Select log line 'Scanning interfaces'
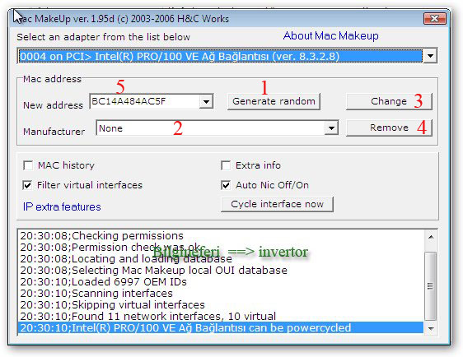 pos(221,294)
